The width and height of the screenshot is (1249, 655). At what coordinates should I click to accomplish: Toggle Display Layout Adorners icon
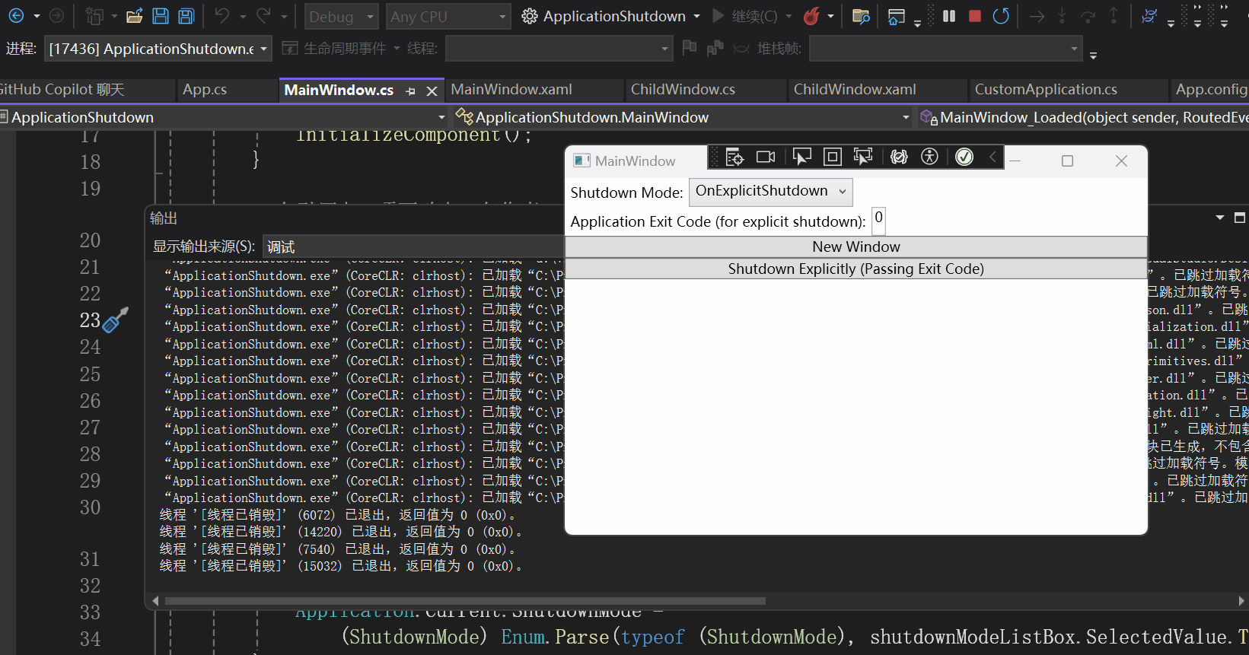833,157
